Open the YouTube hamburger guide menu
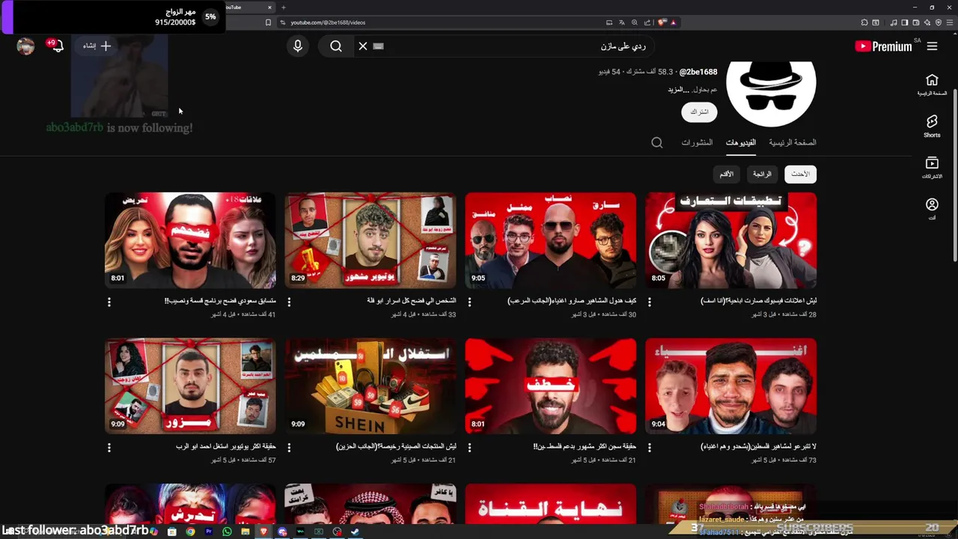This screenshot has height=539, width=958. (932, 46)
